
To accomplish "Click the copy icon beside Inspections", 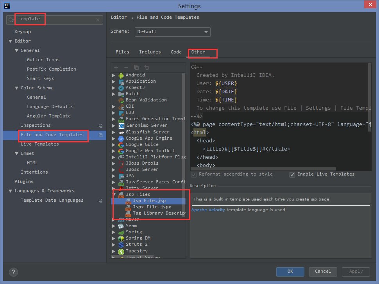I will point(100,126).
